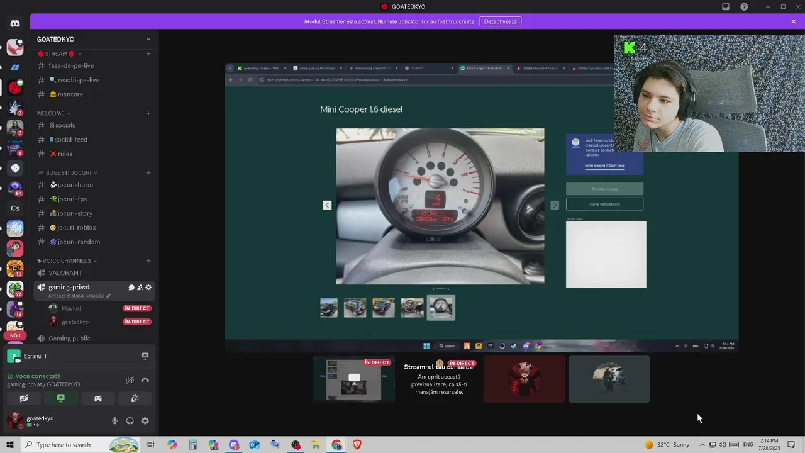The width and height of the screenshot is (805, 453).
Task: Open jocuri-roblox channel
Action: 94,228
